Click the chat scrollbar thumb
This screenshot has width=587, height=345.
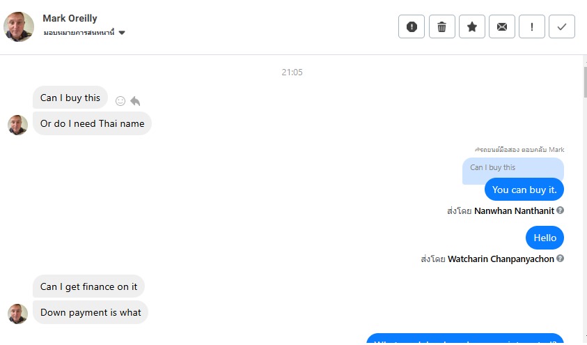point(585,82)
